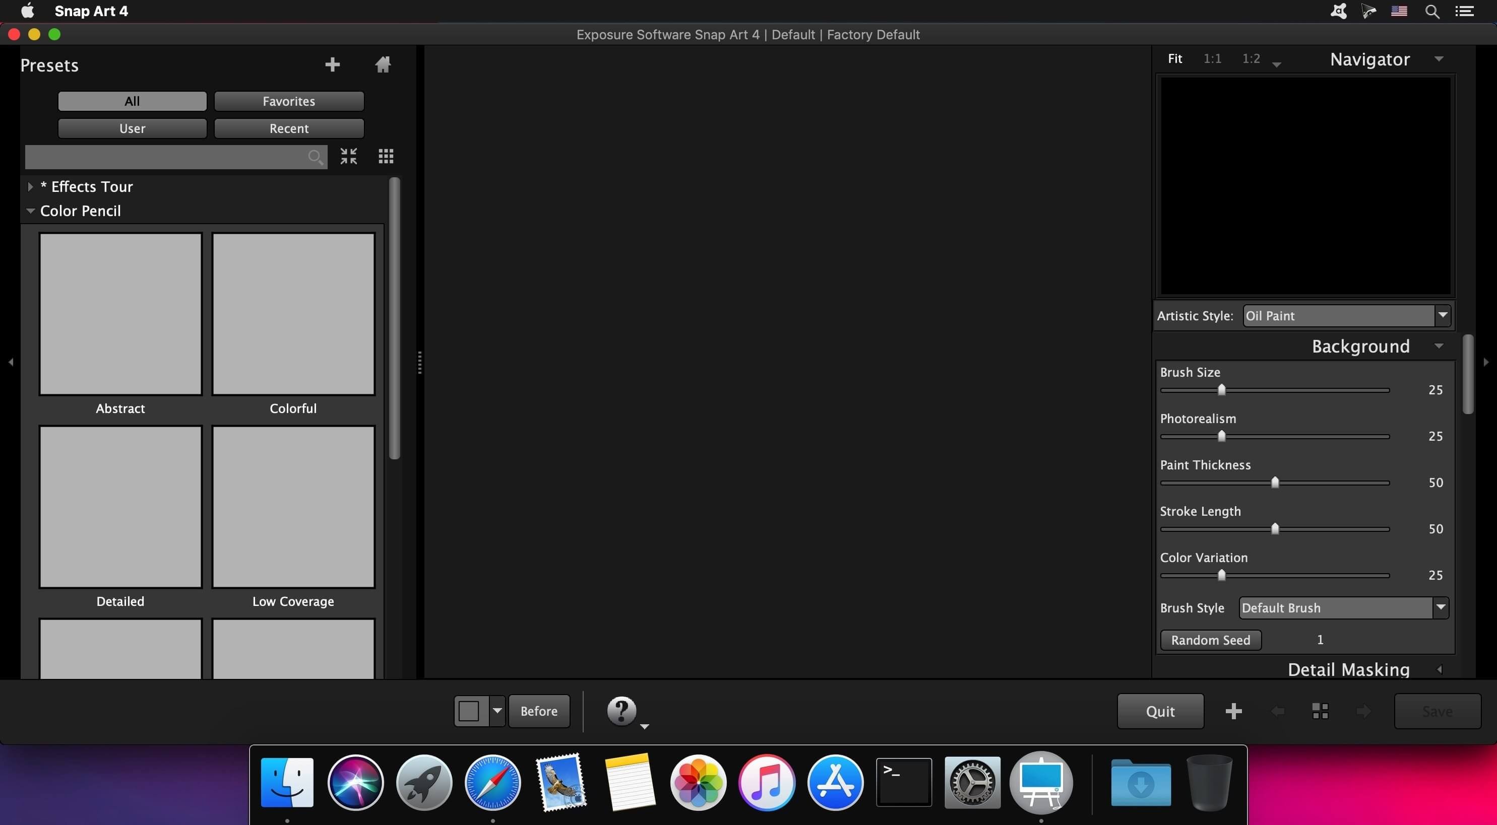Open the help question mark icon
1497x825 pixels.
point(621,711)
